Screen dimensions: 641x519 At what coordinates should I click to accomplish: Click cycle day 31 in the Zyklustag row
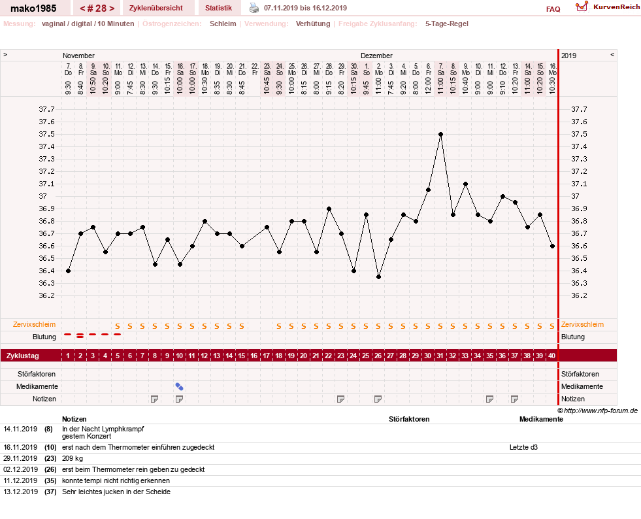tap(440, 356)
